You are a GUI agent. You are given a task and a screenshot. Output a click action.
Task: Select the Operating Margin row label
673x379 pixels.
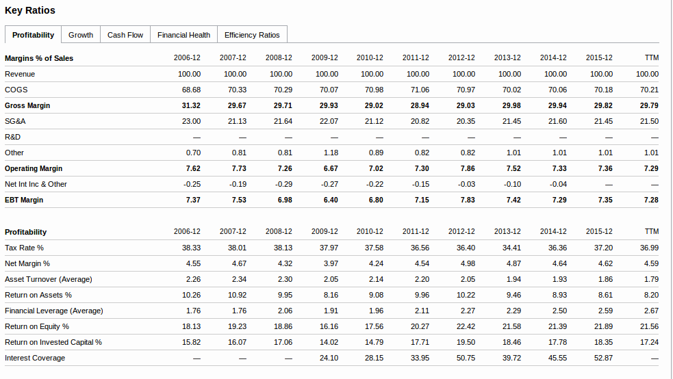coord(34,168)
